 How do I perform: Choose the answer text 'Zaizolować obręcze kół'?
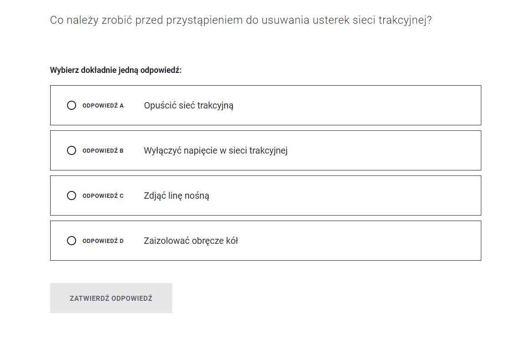coord(191,241)
